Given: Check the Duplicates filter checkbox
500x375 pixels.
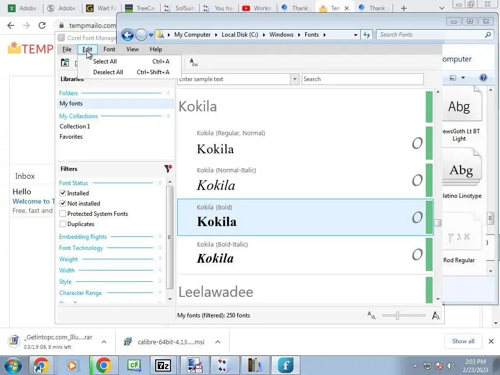Looking at the screenshot, I should [63, 224].
